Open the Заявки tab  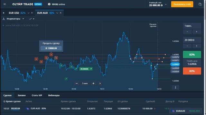(x=22, y=95)
